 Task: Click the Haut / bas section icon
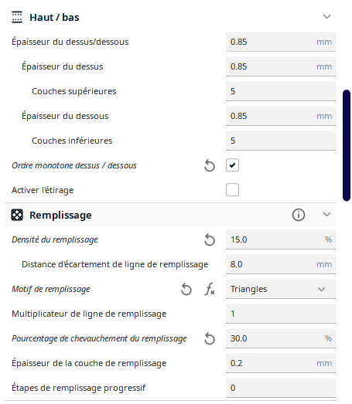click(x=17, y=17)
